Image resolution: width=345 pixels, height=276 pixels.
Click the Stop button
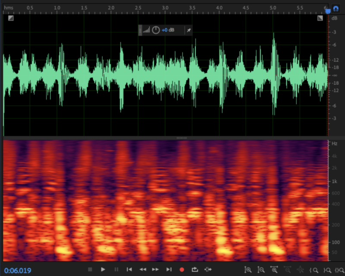tap(90, 270)
